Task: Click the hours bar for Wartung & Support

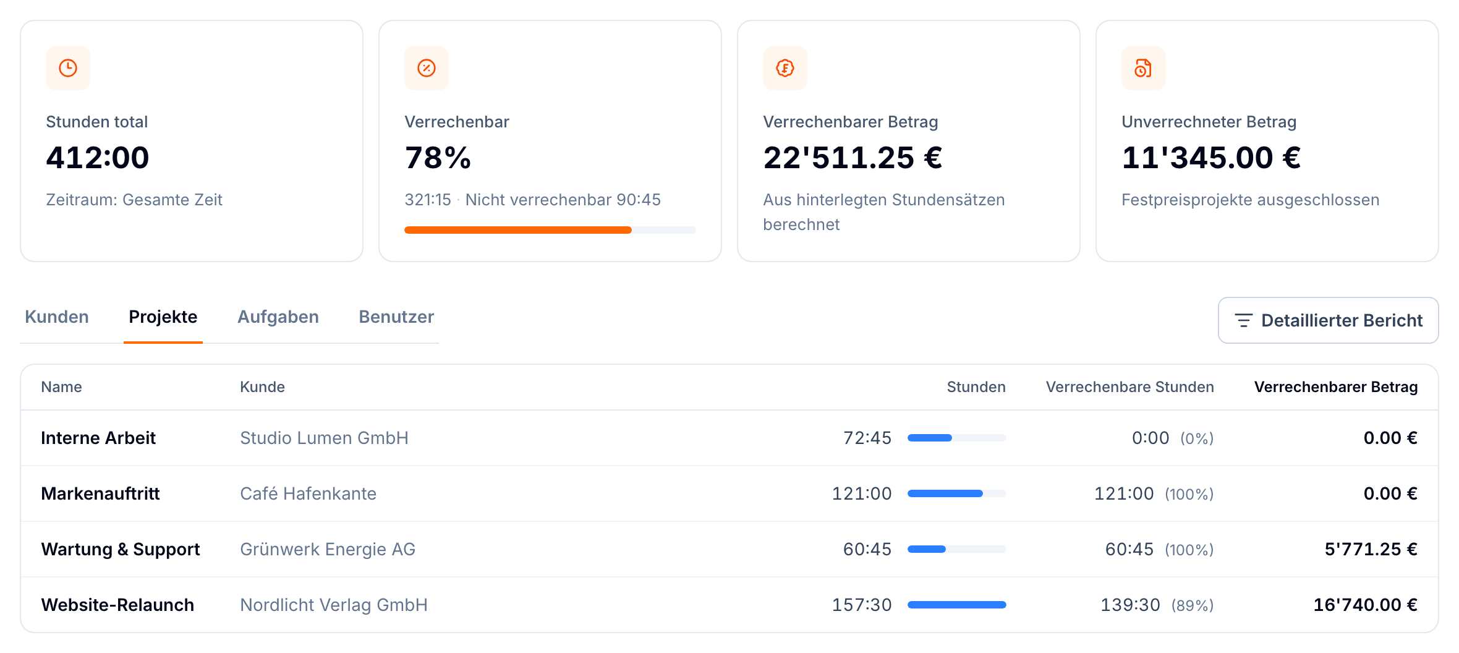Action: (x=957, y=549)
